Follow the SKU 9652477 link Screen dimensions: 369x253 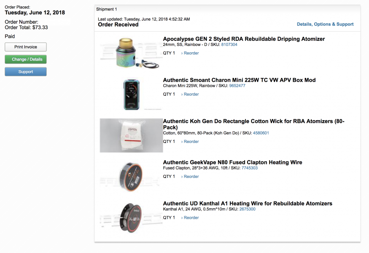[237, 86]
